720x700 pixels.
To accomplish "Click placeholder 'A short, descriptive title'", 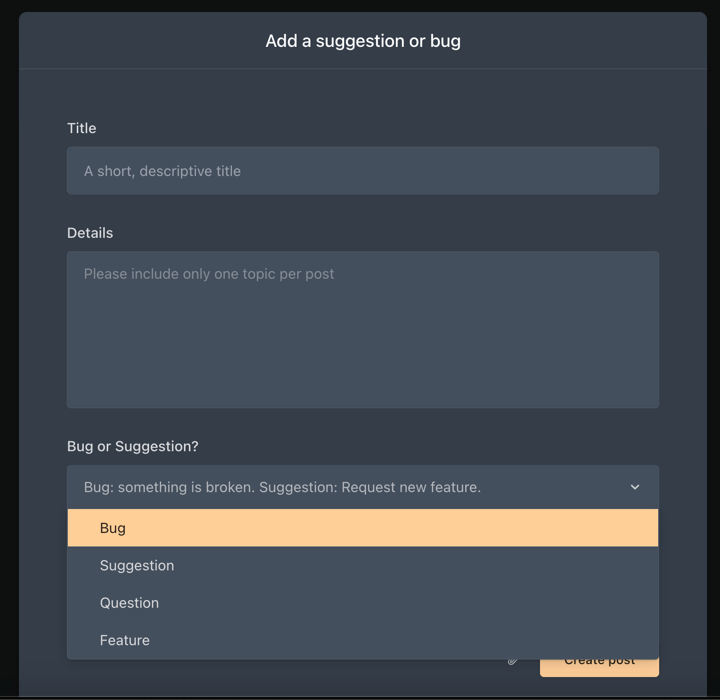I will pyautogui.click(x=163, y=171).
